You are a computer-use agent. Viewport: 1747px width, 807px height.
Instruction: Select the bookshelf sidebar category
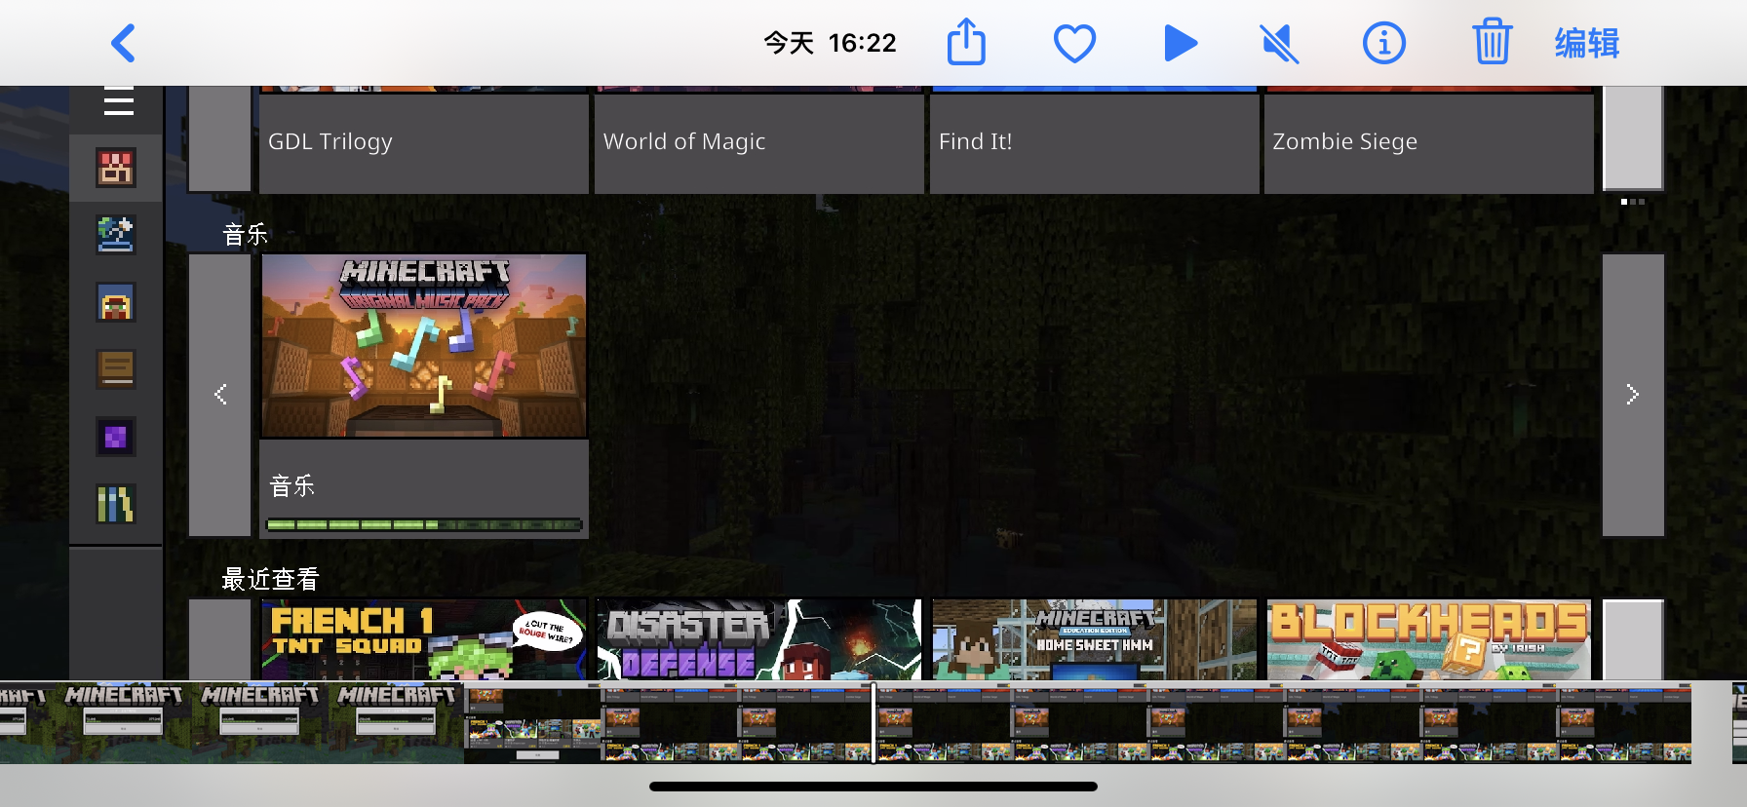116,504
